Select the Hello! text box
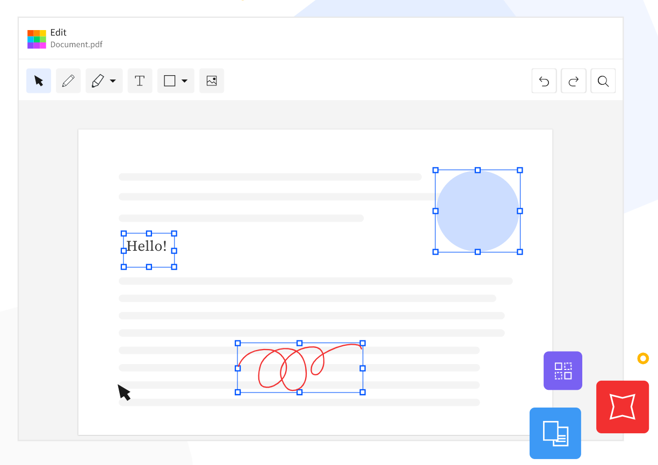Viewport: 658px width, 465px height. tap(149, 250)
